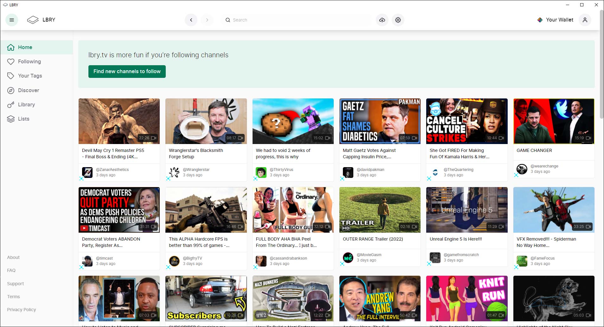Click the @cassandrabankson channel avatar
The height and width of the screenshot is (327, 604).
click(x=261, y=261)
